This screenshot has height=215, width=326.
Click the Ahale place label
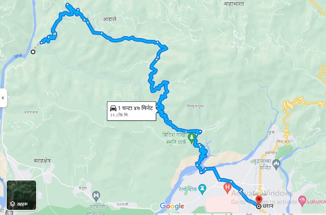[110, 19]
